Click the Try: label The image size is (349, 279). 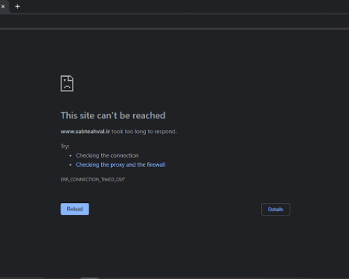click(x=65, y=146)
